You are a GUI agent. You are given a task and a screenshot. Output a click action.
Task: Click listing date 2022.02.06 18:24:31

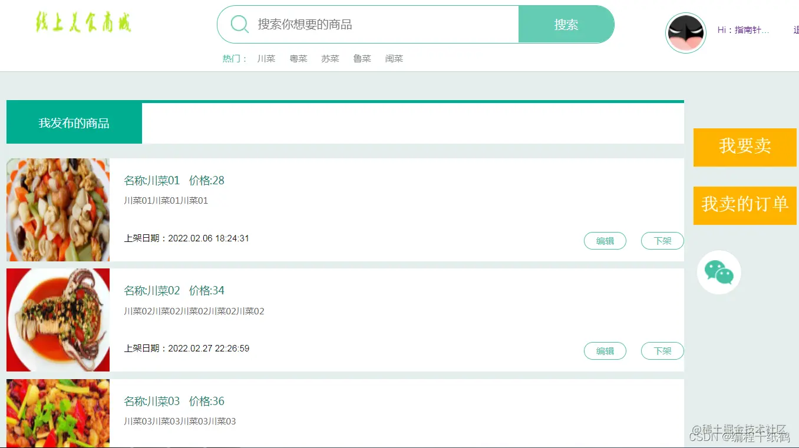[209, 238]
